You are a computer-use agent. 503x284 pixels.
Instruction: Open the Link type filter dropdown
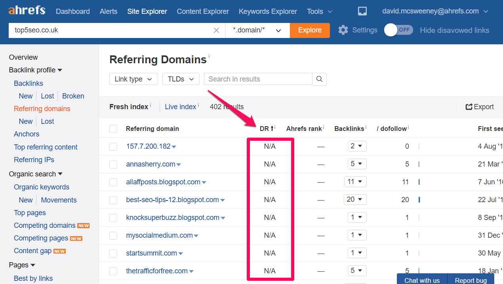click(x=133, y=79)
